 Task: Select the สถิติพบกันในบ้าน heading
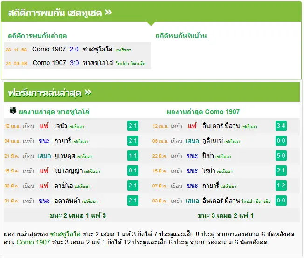pyautogui.click(x=181, y=36)
